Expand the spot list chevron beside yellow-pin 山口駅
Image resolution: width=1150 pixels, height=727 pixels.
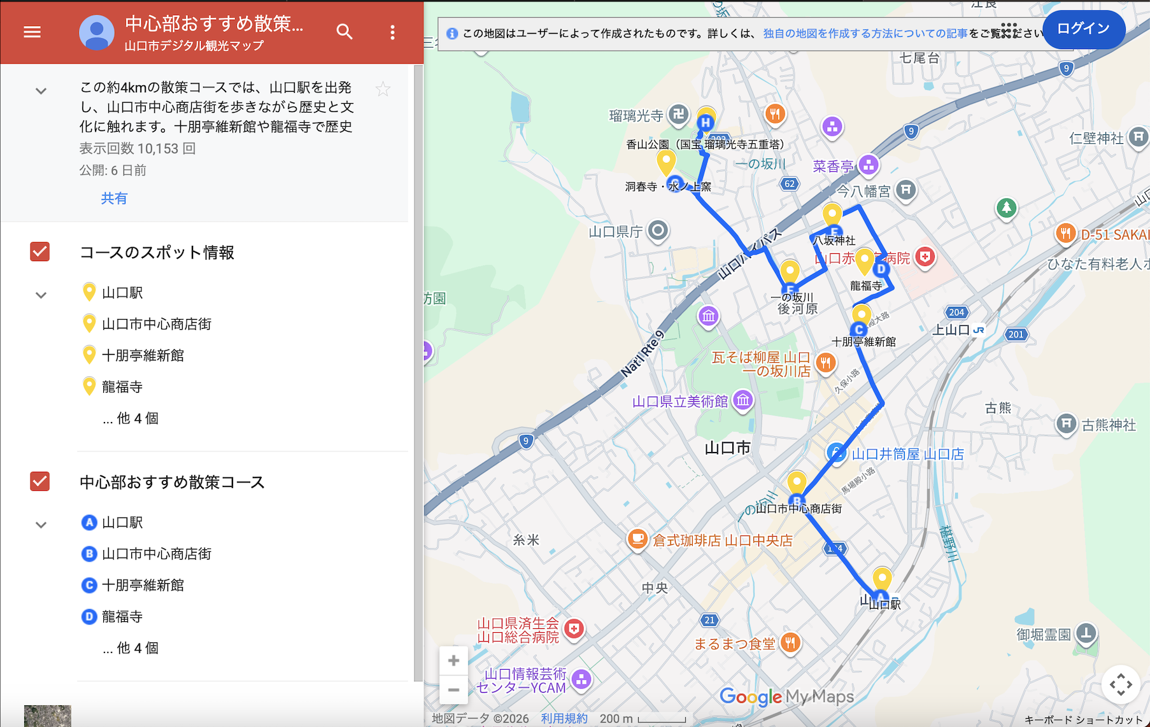(41, 295)
